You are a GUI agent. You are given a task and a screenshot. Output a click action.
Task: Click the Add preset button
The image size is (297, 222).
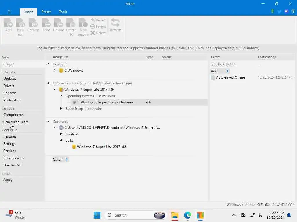click(x=220, y=71)
